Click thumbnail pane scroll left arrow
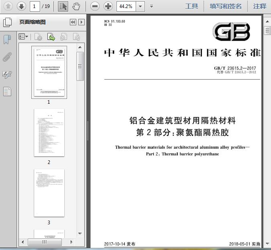 pos(23,242)
